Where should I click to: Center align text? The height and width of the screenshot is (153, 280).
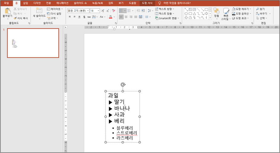coord(126,17)
